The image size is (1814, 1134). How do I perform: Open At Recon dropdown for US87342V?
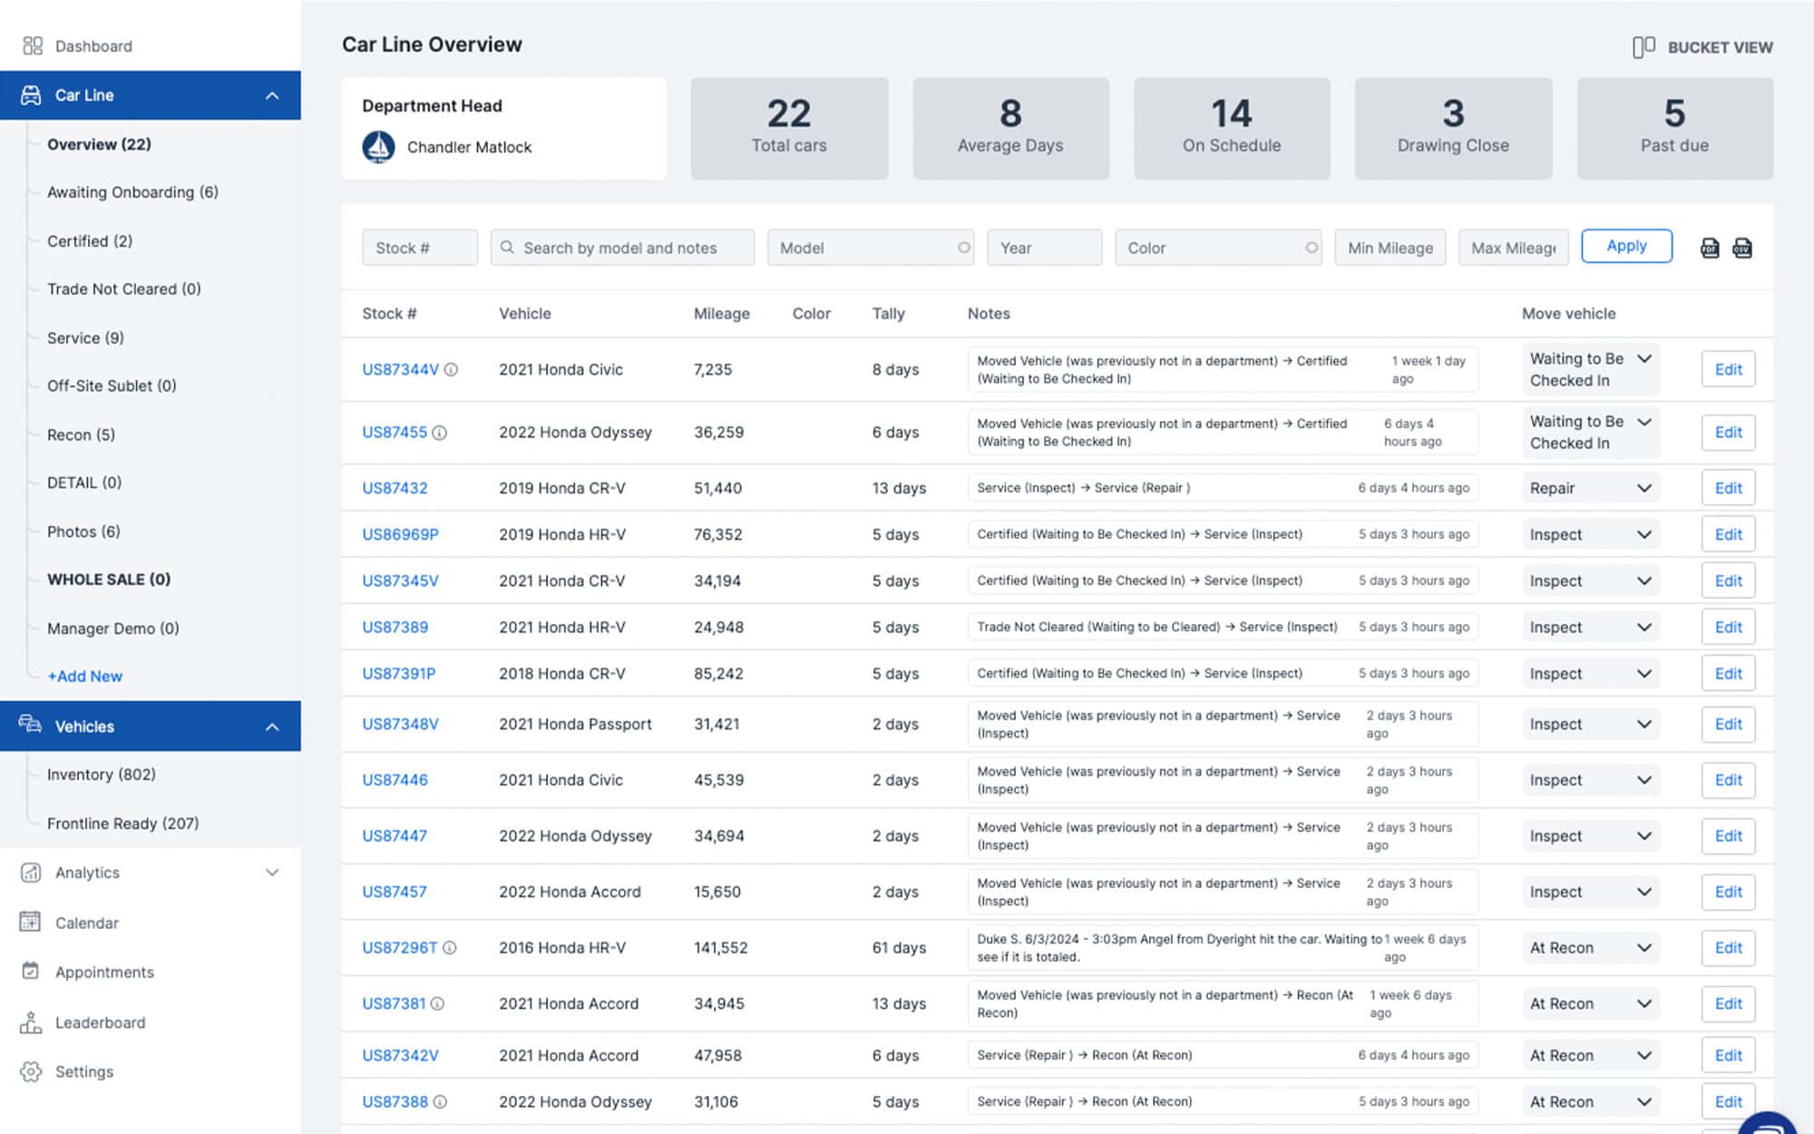pyautogui.click(x=1592, y=1055)
